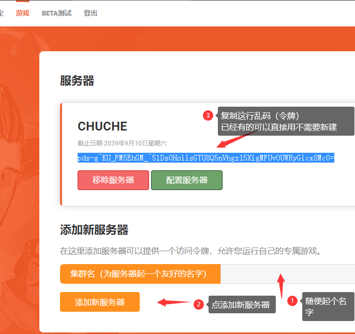Click the 截止日期 2039年9月10日星期六 text
The height and width of the screenshot is (334, 355).
pos(122,143)
